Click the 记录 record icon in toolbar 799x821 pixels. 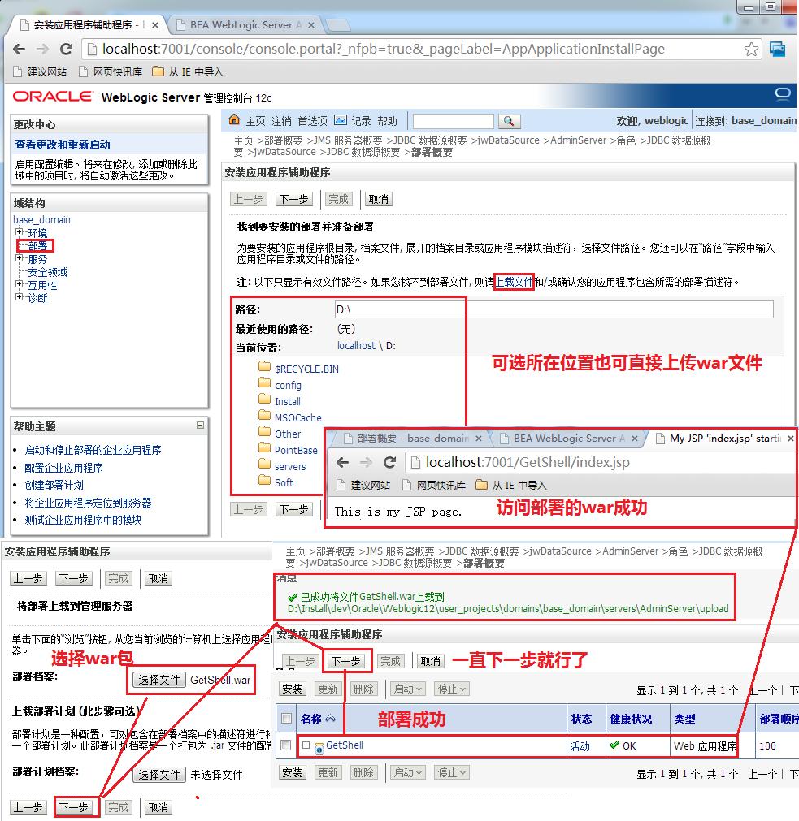pyautogui.click(x=341, y=120)
